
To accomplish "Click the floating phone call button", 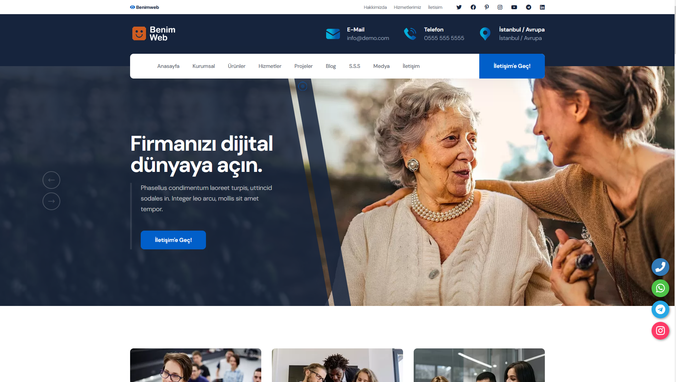I will 660,267.
